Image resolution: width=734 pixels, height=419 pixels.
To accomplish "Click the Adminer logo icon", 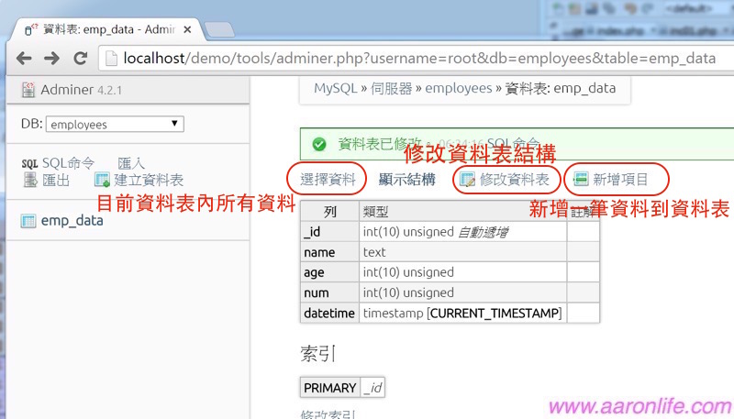I will (x=28, y=89).
